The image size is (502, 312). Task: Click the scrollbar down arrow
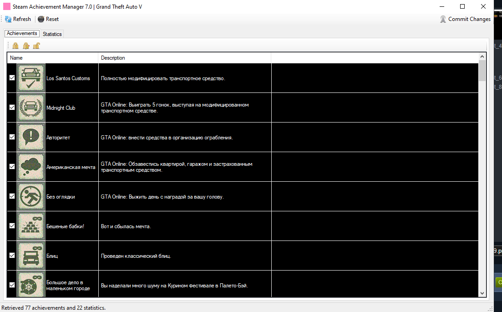click(482, 293)
